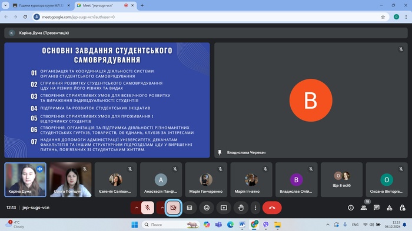Turn on the camera
412x231 pixels.
coord(174,207)
